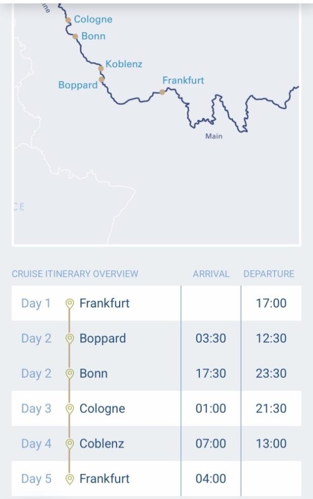Click the ARRIVAL column header
Screen dimensions: 313x499
tap(211, 274)
